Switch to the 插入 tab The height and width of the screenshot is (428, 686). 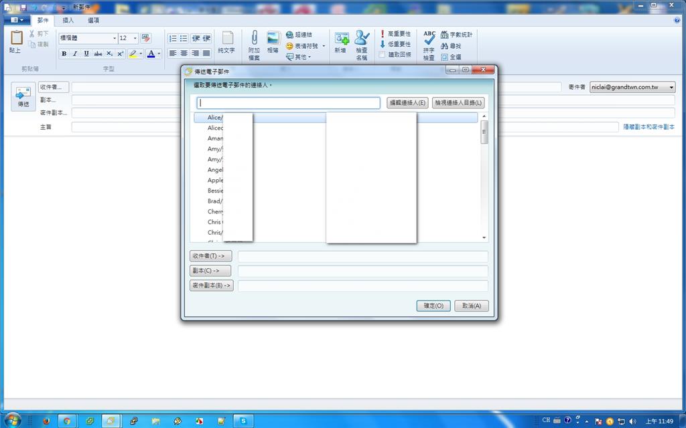[68, 20]
